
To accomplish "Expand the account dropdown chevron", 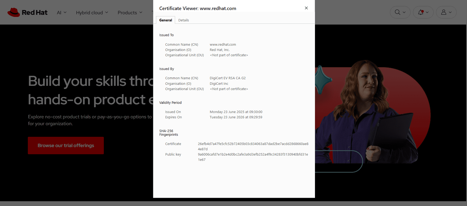I will point(450,12).
